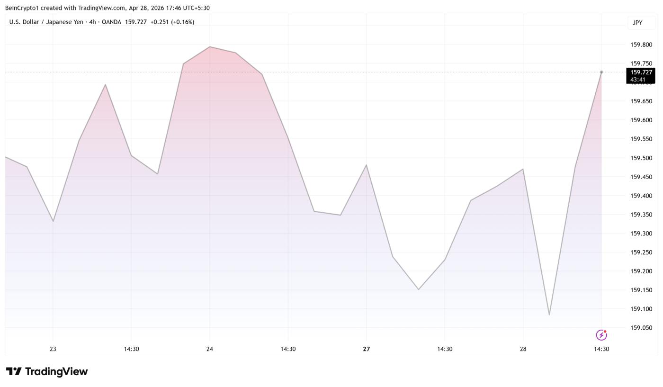Click the TradingView wordmark at the bottom
The width and height of the screenshot is (663, 387).
pyautogui.click(x=56, y=371)
